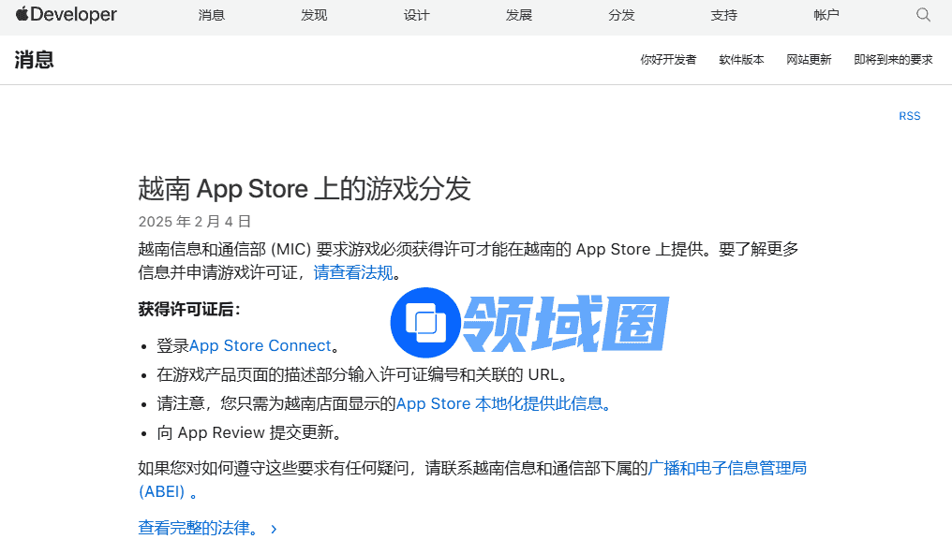
Task: Click the Apple Developer logo
Action: point(67,15)
